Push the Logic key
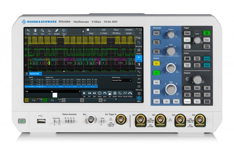This screenshot has width=234, height=156. coord(156,101)
